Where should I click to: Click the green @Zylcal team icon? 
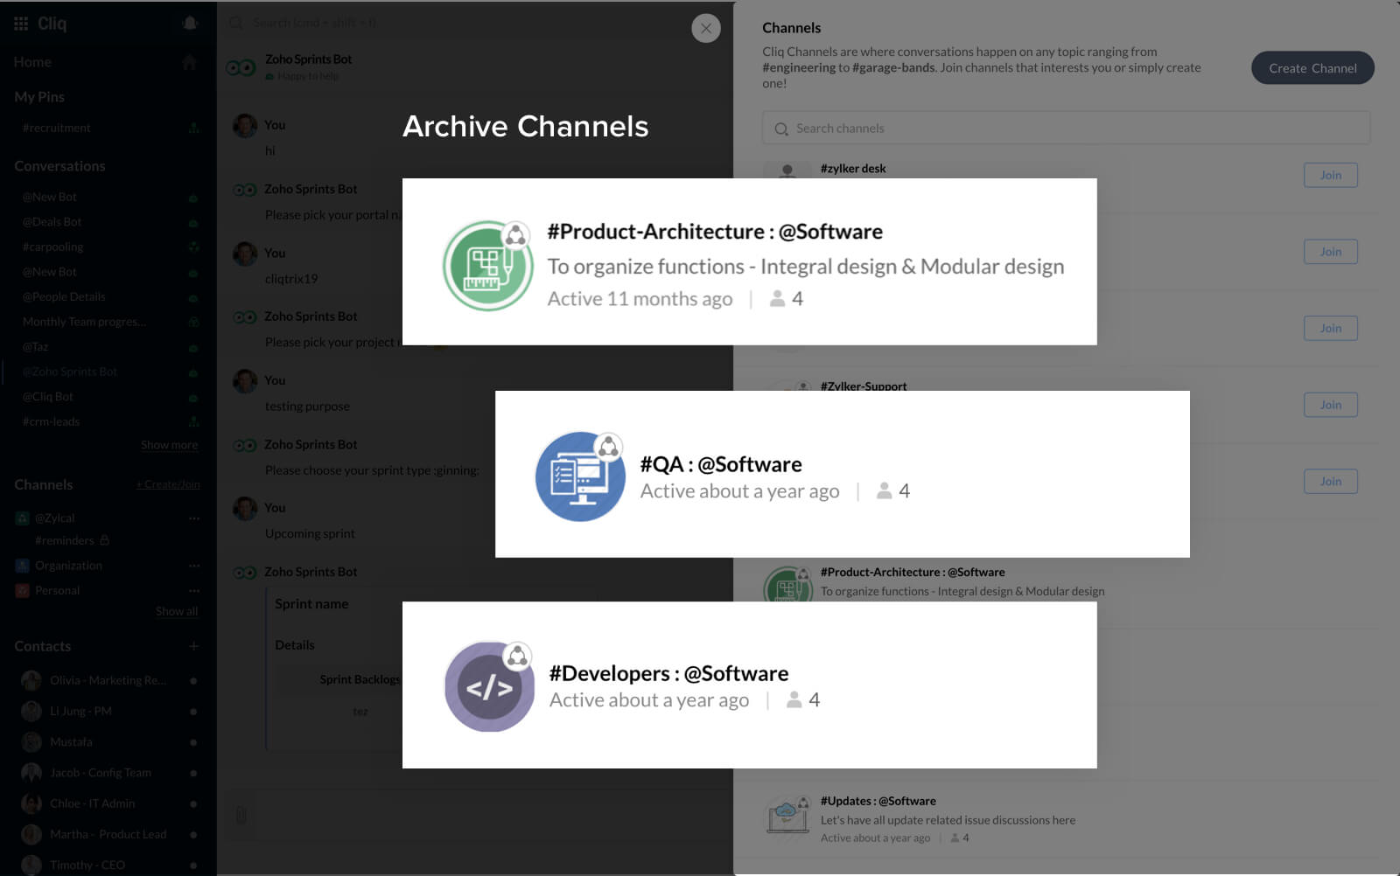(23, 518)
